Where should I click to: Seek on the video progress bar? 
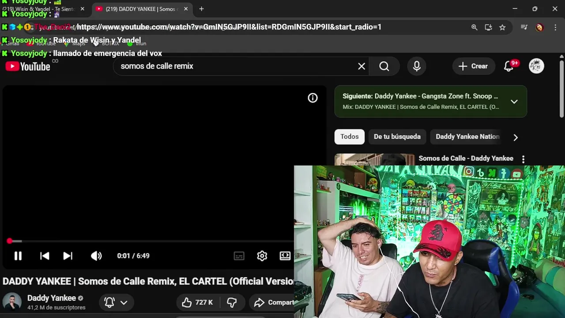point(148,241)
